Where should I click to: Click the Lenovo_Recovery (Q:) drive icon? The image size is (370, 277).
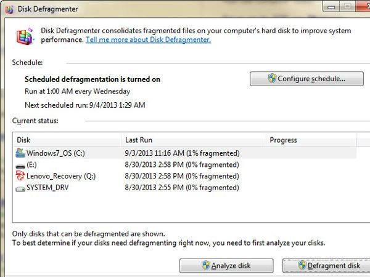pos(20,177)
